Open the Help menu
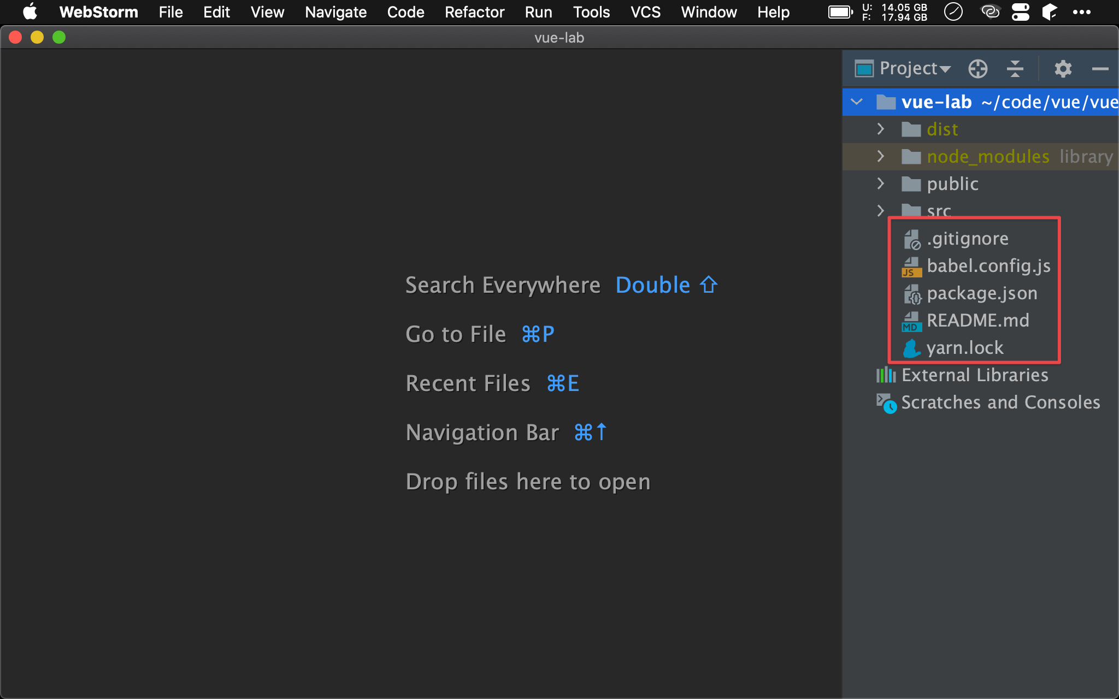Screen dimensions: 1119x699 click(773, 12)
